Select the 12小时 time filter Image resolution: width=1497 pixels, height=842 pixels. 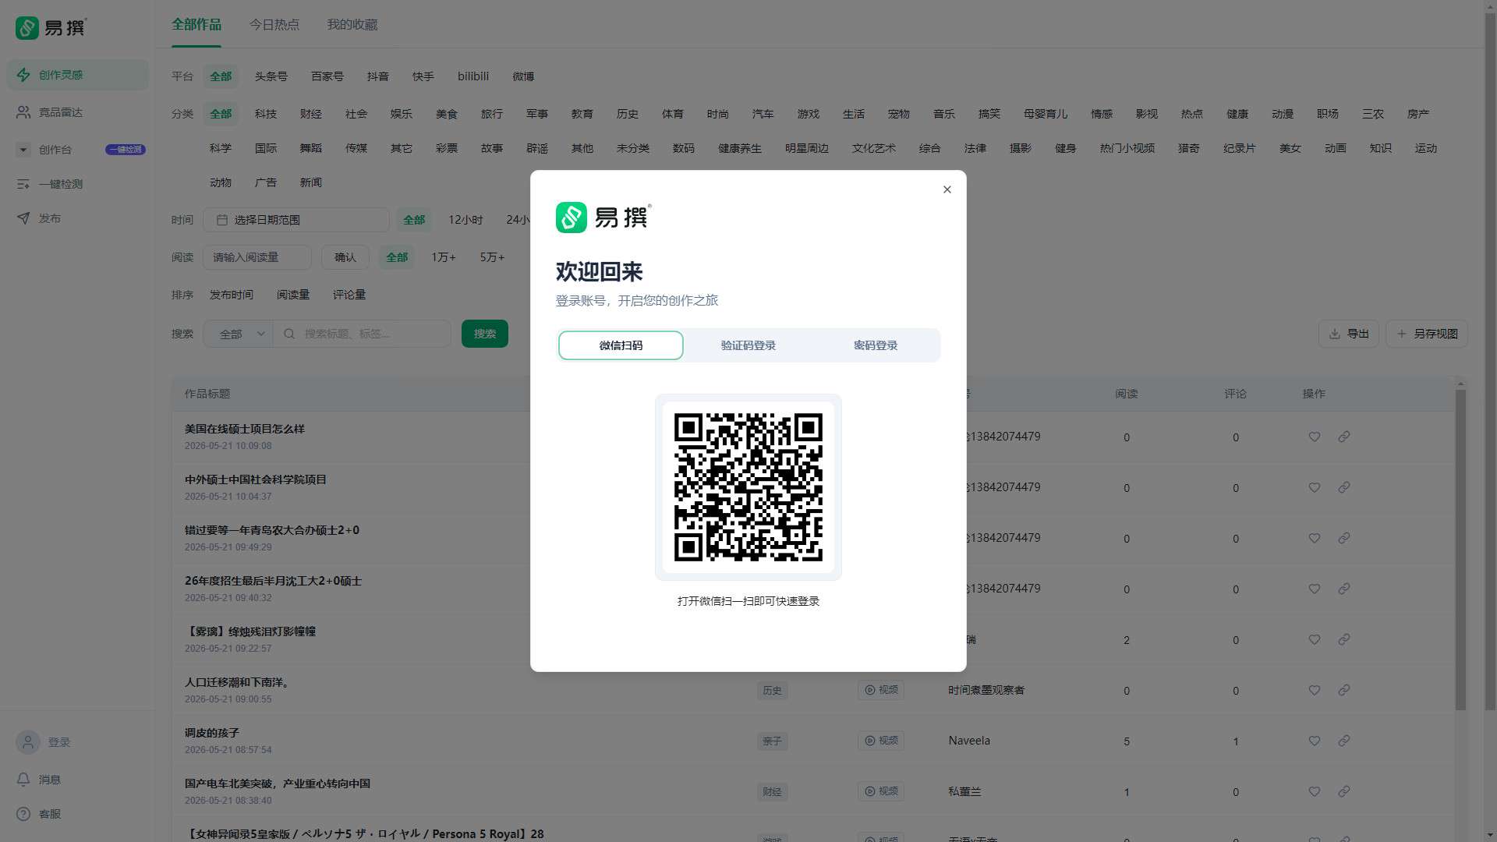point(465,220)
